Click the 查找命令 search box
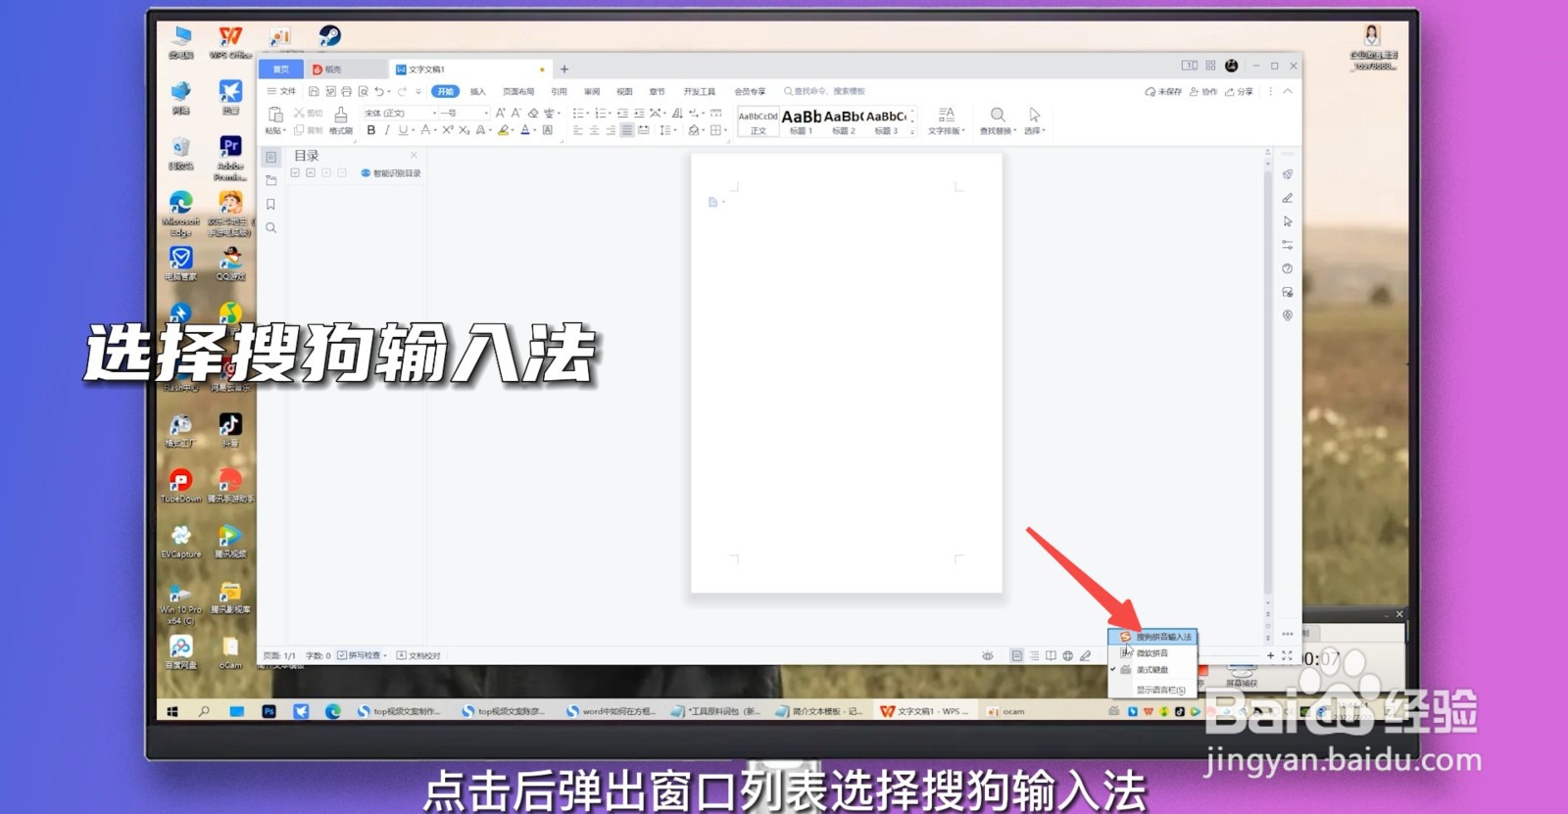Screen dimensions: 1568x814 tap(825, 91)
